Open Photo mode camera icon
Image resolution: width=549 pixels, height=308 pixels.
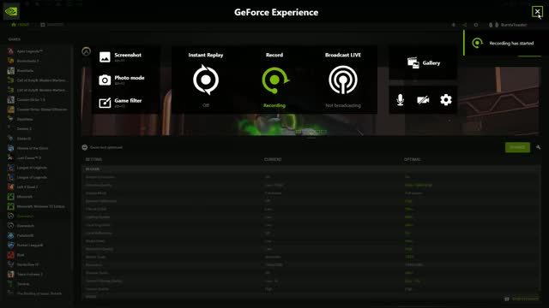coord(105,80)
